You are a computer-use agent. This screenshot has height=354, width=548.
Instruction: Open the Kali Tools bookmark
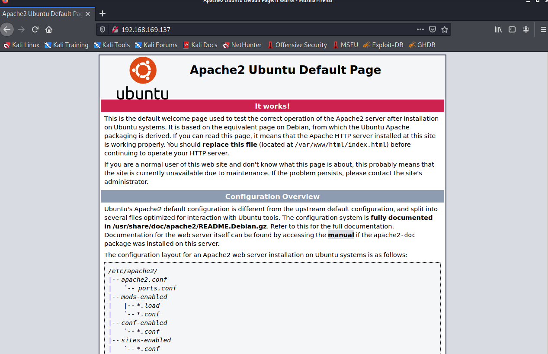coord(112,45)
